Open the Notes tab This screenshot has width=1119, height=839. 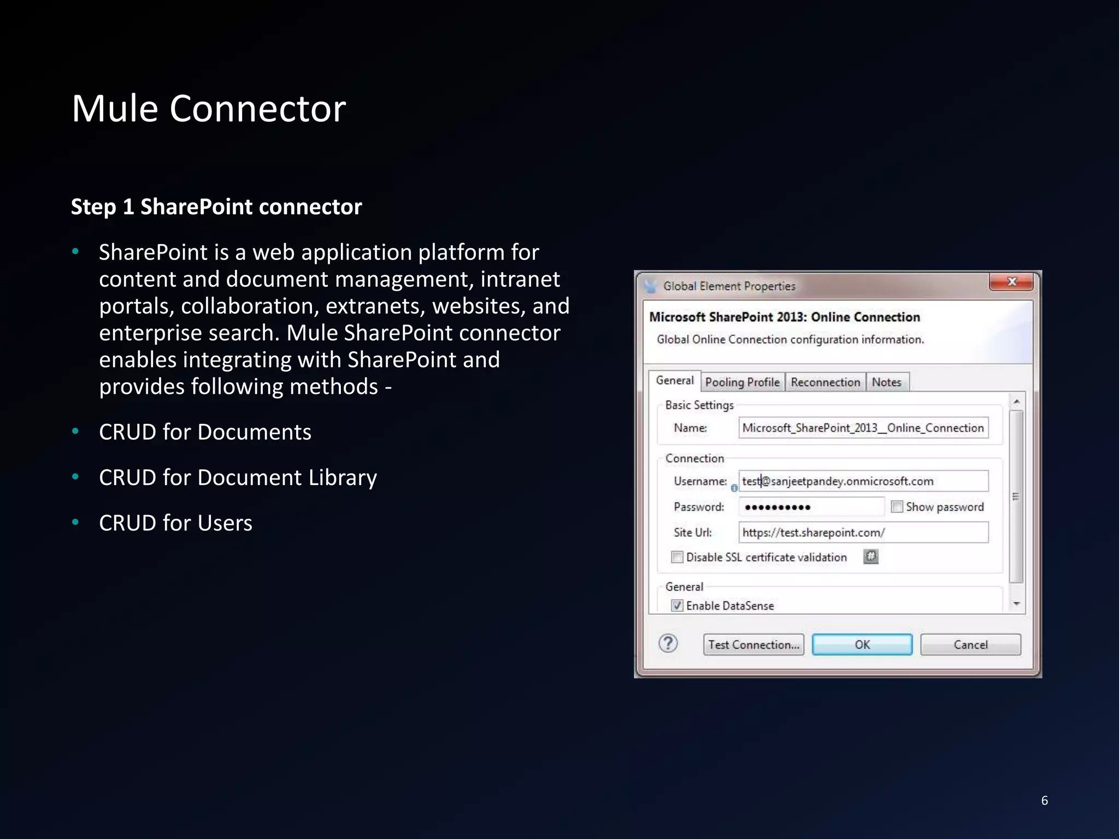coord(887,382)
